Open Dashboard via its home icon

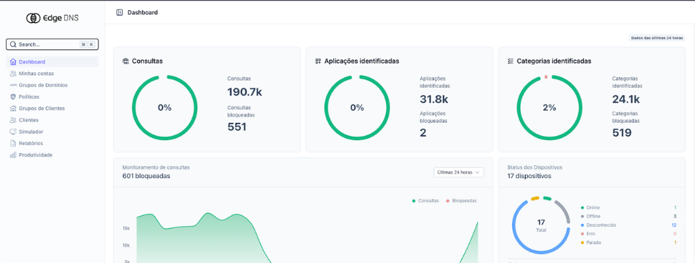(x=13, y=62)
